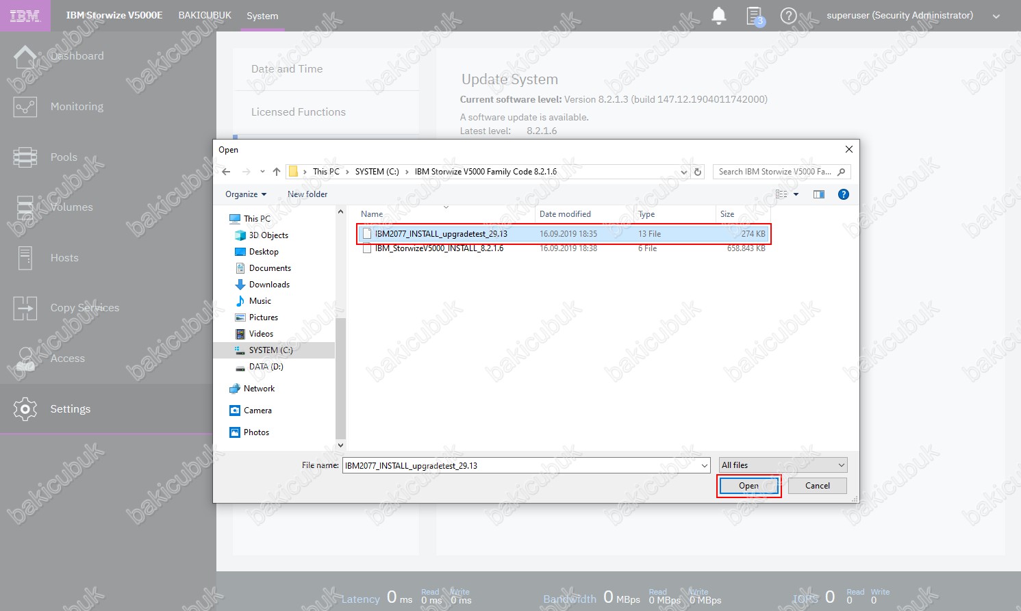The height and width of the screenshot is (611, 1021).
Task: Close the Open dialog
Action: click(849, 149)
